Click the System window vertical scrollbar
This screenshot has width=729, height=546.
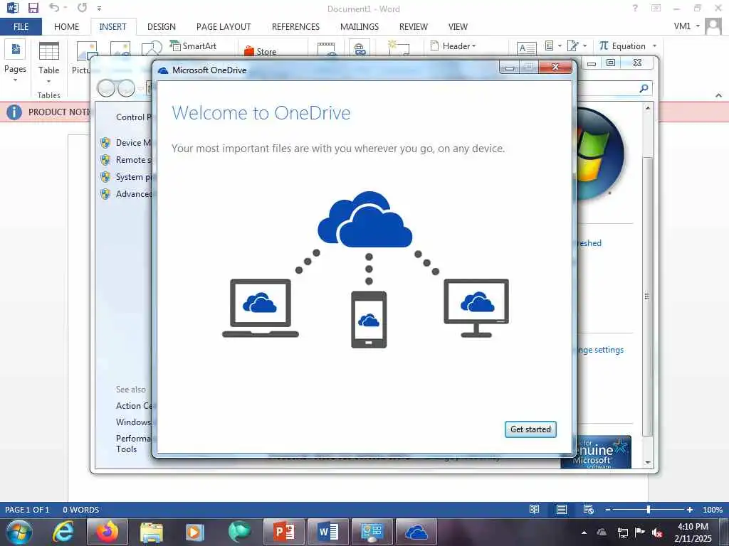pos(648,296)
